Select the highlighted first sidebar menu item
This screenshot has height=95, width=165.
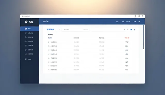30,29
